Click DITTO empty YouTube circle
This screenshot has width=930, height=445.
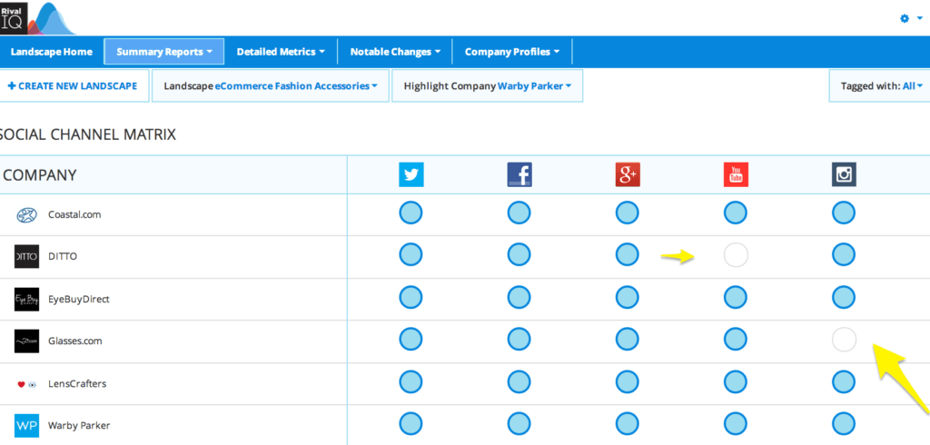click(x=736, y=255)
